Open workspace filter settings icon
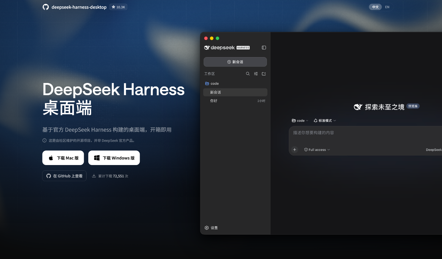The image size is (442, 259). [x=256, y=74]
